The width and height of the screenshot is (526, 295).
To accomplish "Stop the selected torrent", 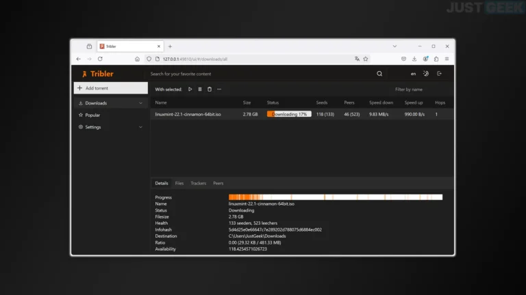I will coord(200,89).
